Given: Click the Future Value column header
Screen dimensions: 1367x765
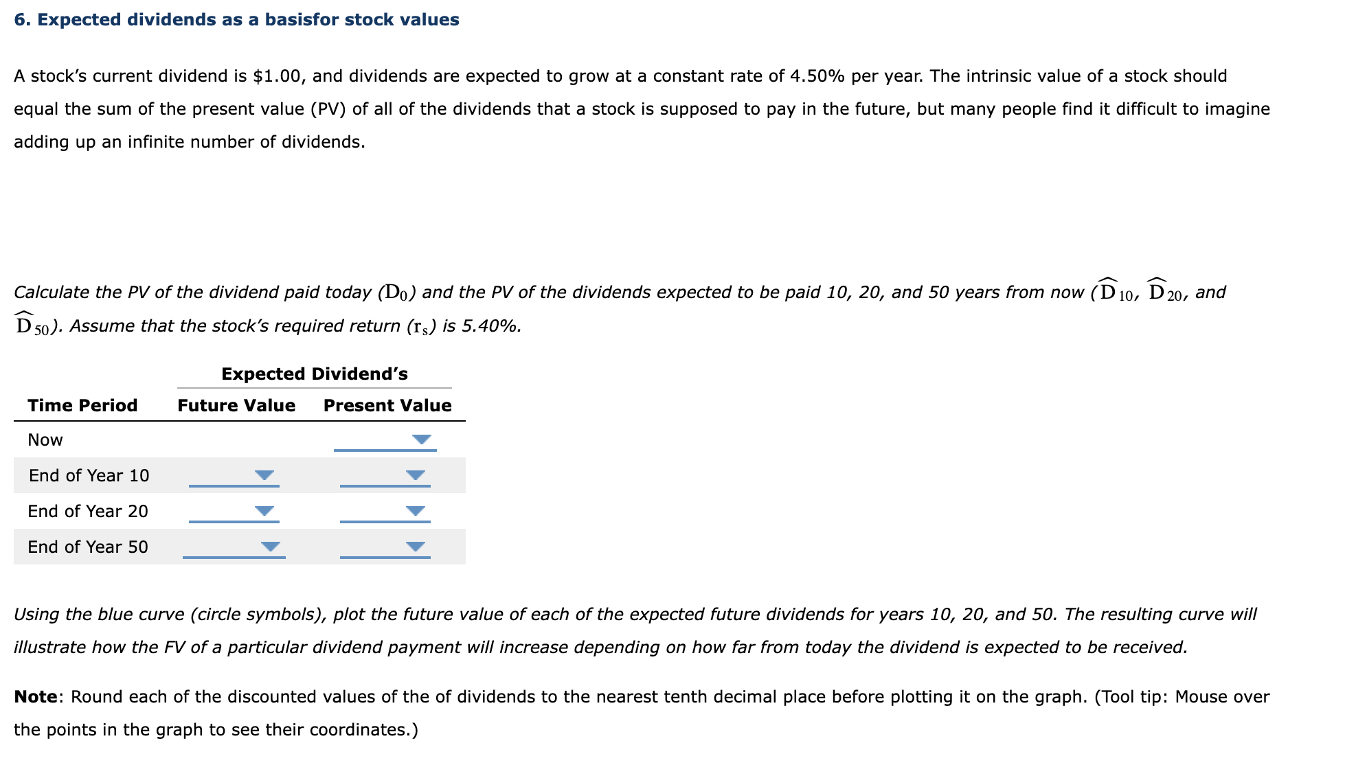Looking at the screenshot, I should [236, 405].
